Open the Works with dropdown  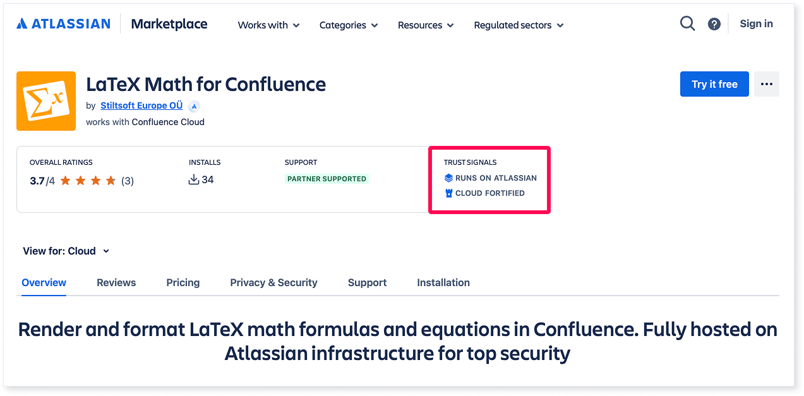point(268,25)
